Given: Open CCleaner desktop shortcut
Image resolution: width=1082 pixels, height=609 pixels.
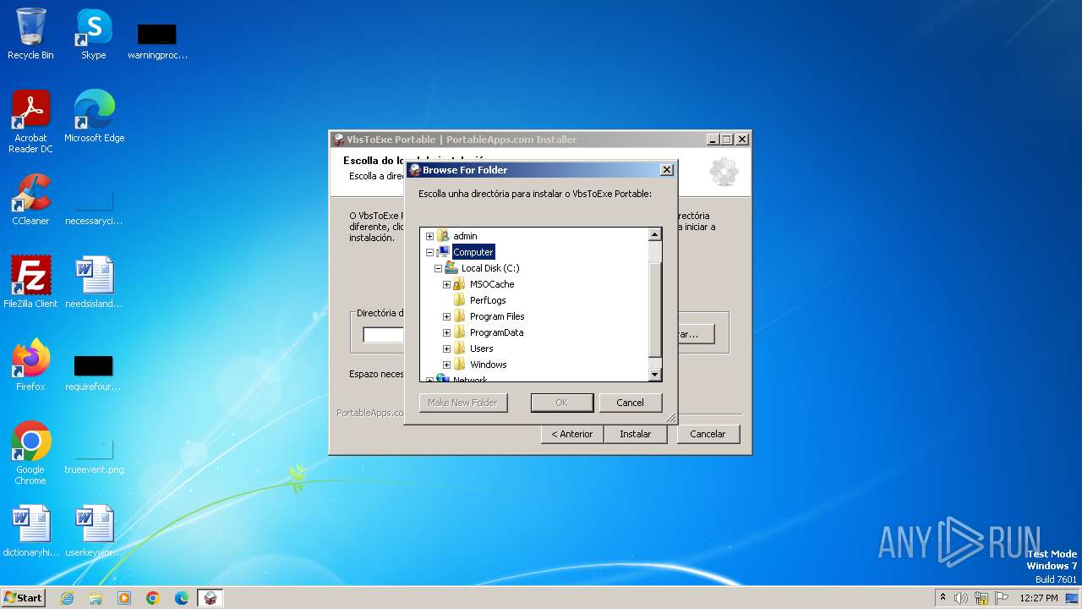Looking at the screenshot, I should 30,200.
